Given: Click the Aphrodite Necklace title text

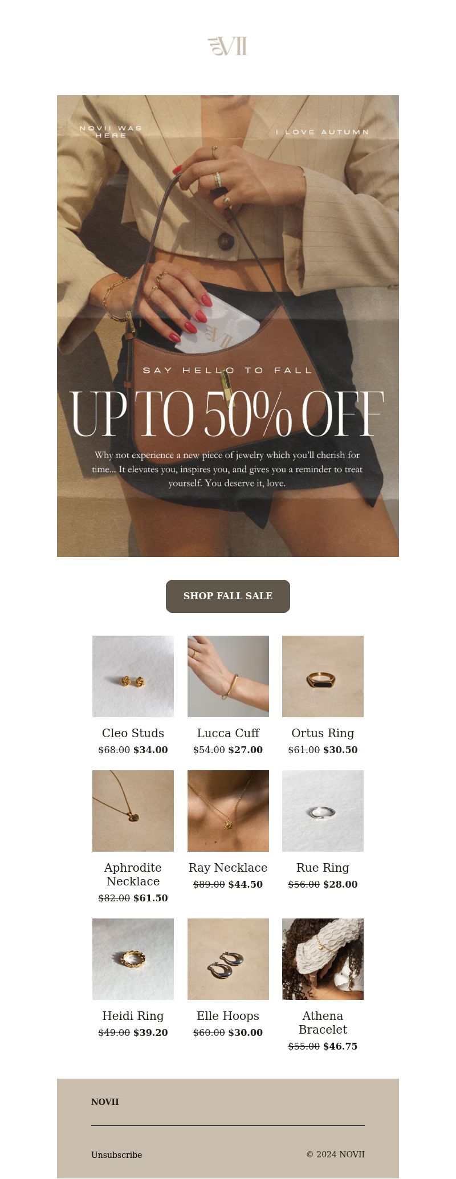Looking at the screenshot, I should point(133,875).
